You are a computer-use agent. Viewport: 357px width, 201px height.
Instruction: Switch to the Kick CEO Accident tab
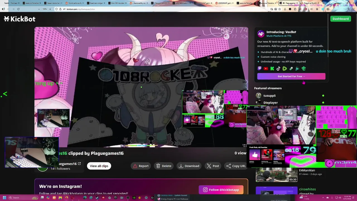click(117, 3)
